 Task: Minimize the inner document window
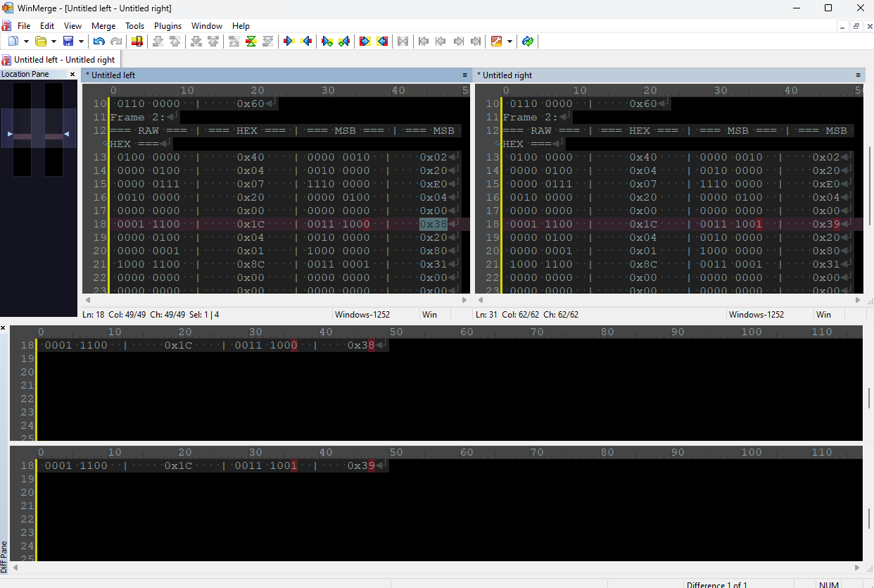click(843, 26)
